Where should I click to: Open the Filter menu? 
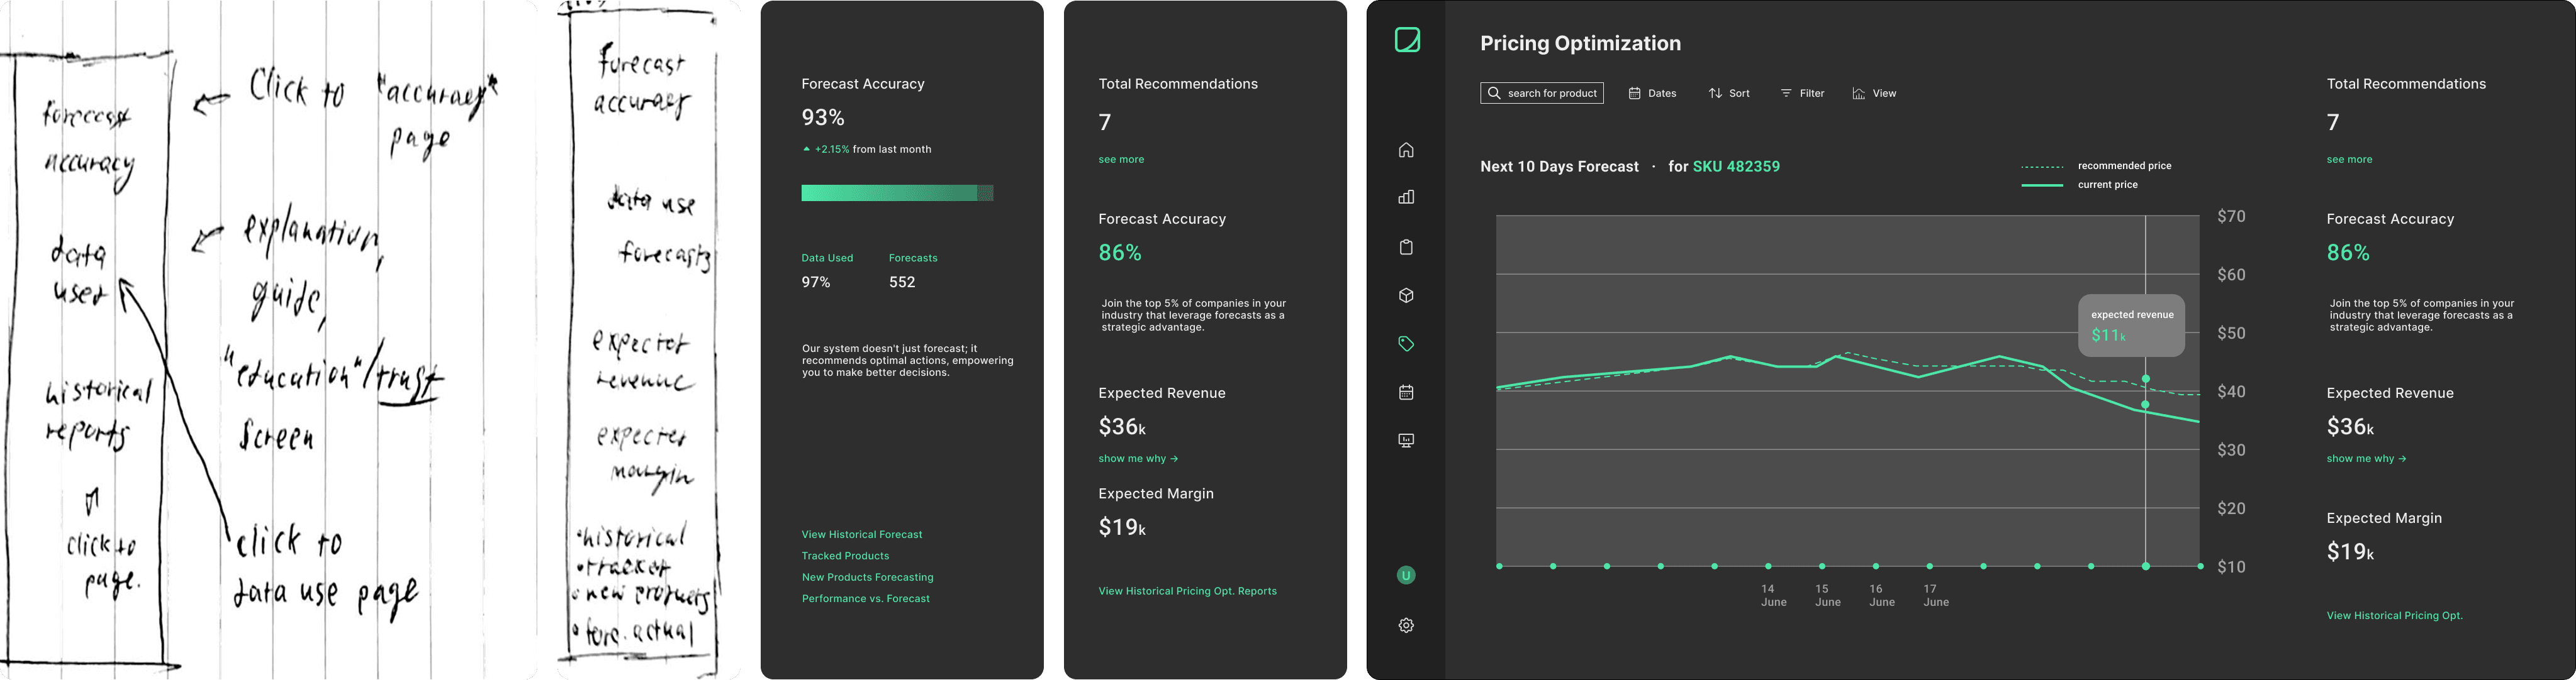[1802, 93]
